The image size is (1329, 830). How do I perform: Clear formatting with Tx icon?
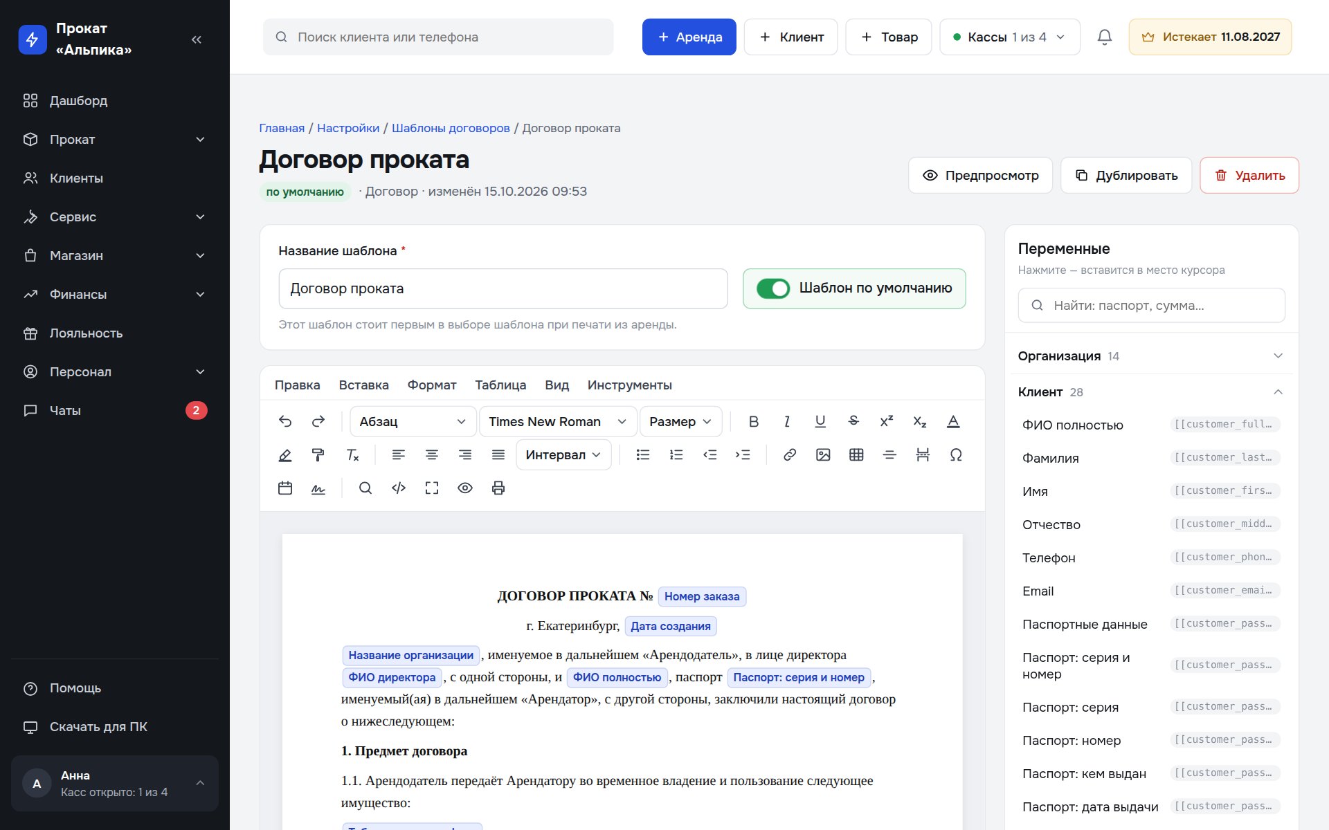pos(352,454)
